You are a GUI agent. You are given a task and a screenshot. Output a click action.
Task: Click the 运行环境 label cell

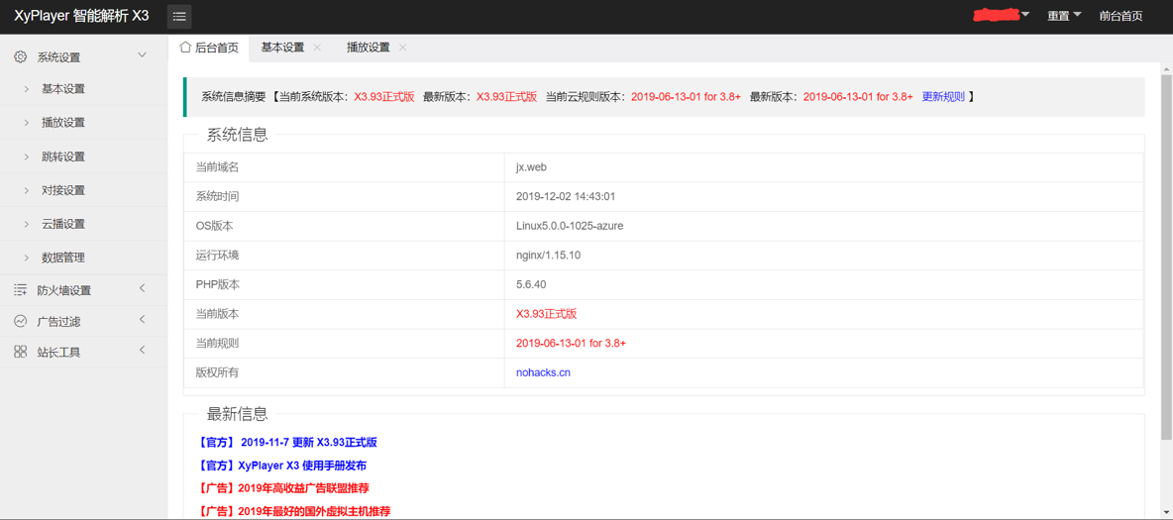click(344, 256)
